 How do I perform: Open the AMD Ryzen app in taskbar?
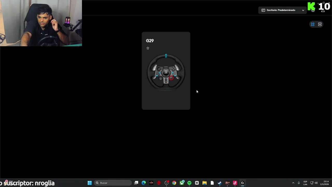[151, 183]
